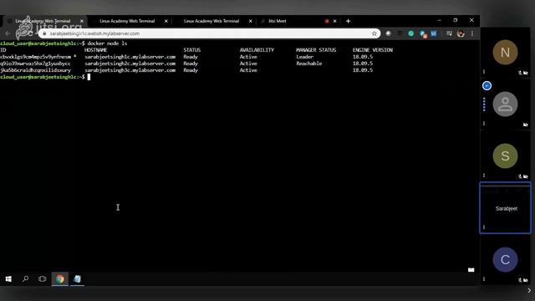Click hostname sarabjeetsingh3c.mylabserver.com
The image size is (535, 301).
pos(130,70)
